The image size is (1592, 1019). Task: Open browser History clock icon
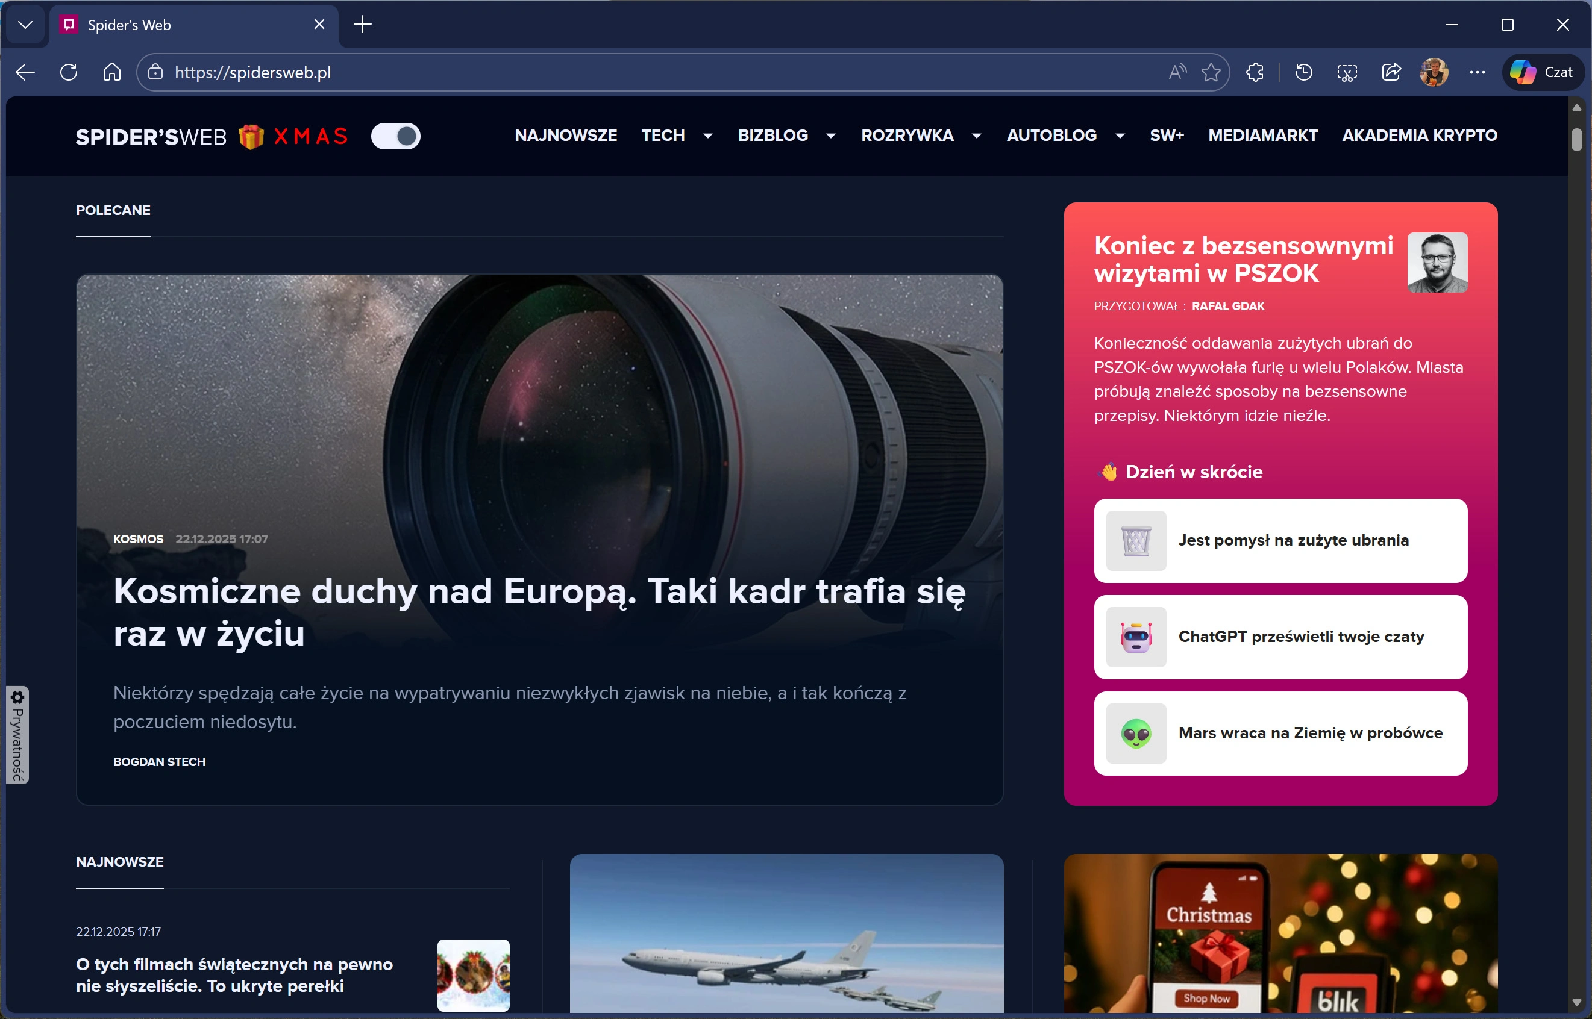point(1303,72)
